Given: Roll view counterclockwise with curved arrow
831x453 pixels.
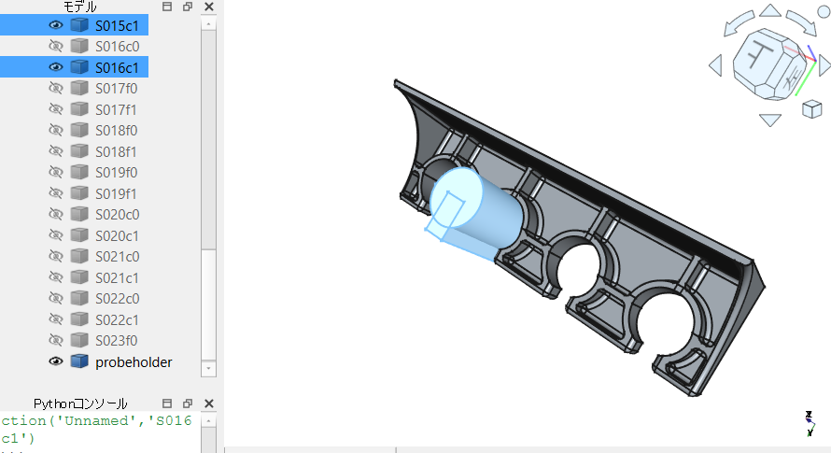Looking at the screenshot, I should 739,24.
